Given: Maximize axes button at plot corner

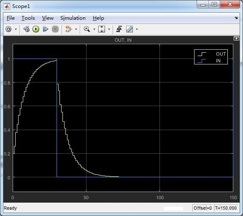Looking at the screenshot, I should tap(236, 38).
